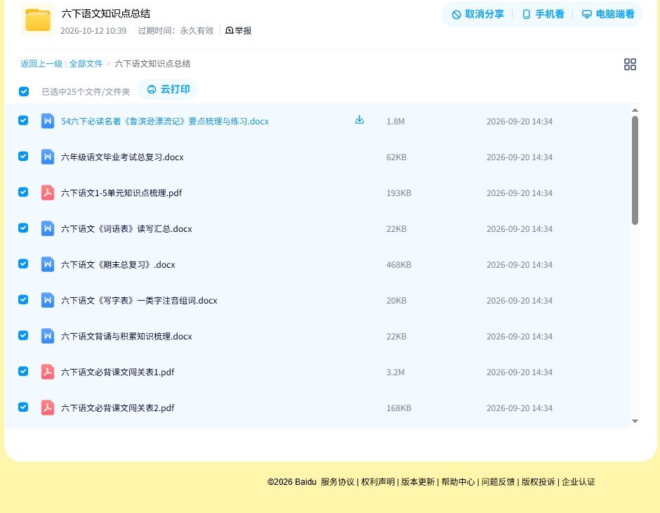The height and width of the screenshot is (513, 660).
Task: Open file name 六下语文1-5单元知识点梳理.pdf
Action: [121, 193]
